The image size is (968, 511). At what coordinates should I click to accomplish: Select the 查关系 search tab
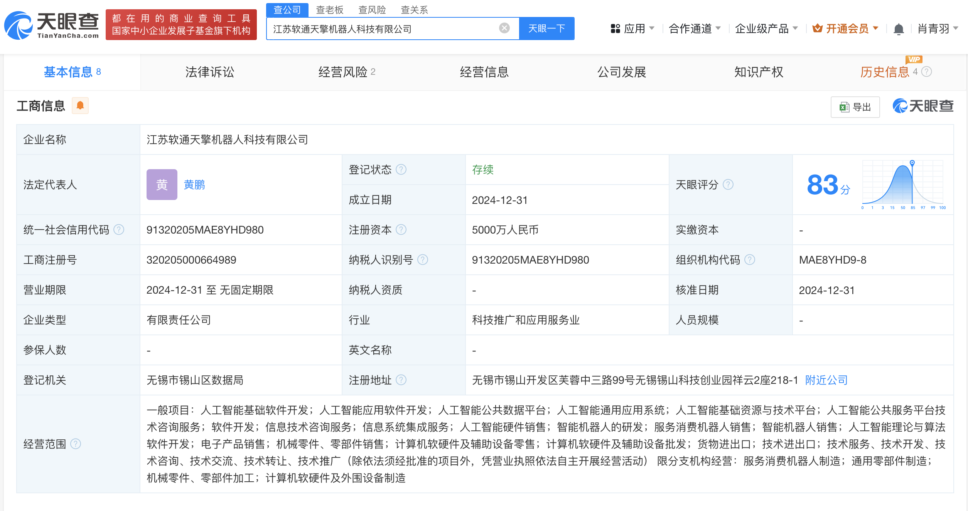click(x=414, y=10)
